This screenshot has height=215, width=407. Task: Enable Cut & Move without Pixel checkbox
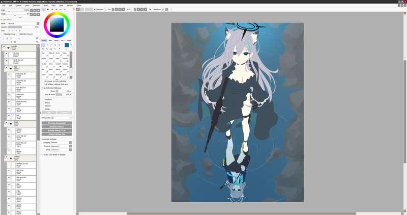pyautogui.click(x=55, y=85)
